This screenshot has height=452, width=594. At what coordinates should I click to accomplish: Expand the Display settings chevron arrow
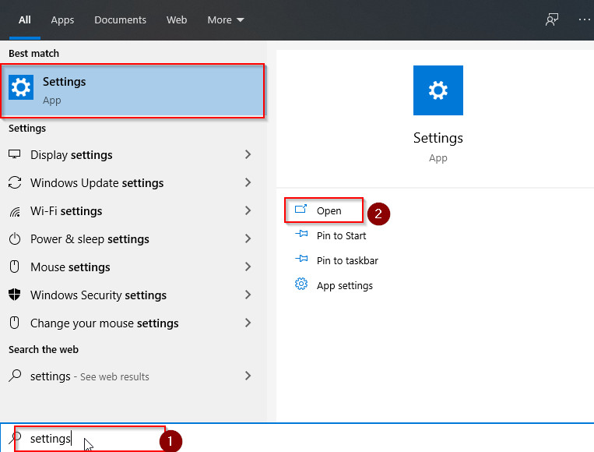coord(248,155)
